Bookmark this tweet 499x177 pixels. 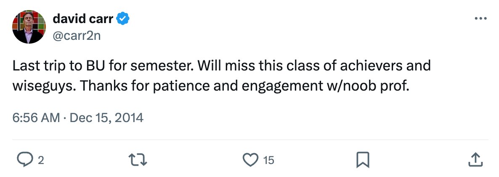[x=363, y=159]
